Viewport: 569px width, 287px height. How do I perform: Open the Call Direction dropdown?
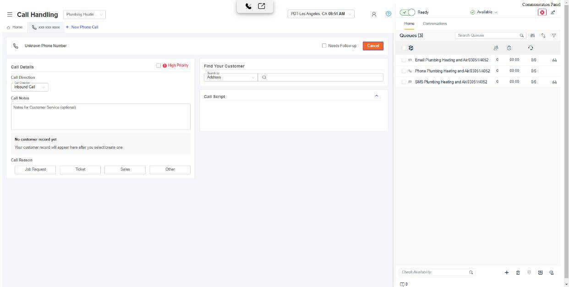[30, 87]
